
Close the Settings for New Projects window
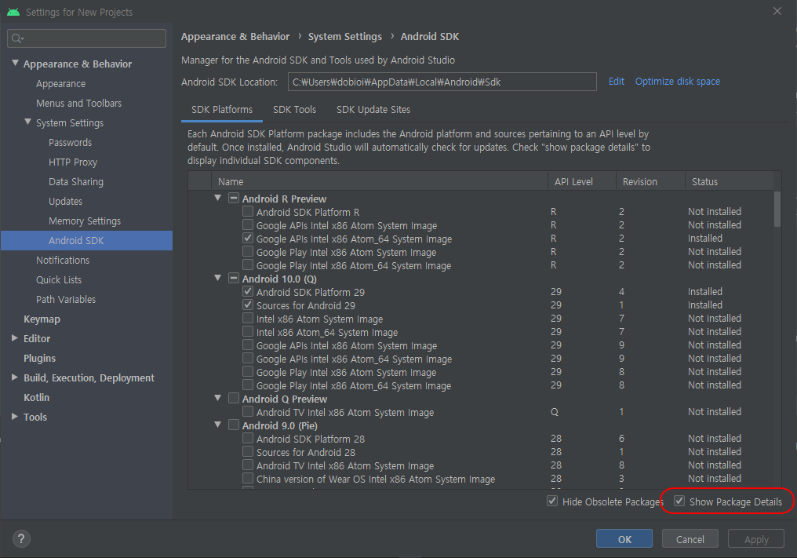pyautogui.click(x=777, y=11)
